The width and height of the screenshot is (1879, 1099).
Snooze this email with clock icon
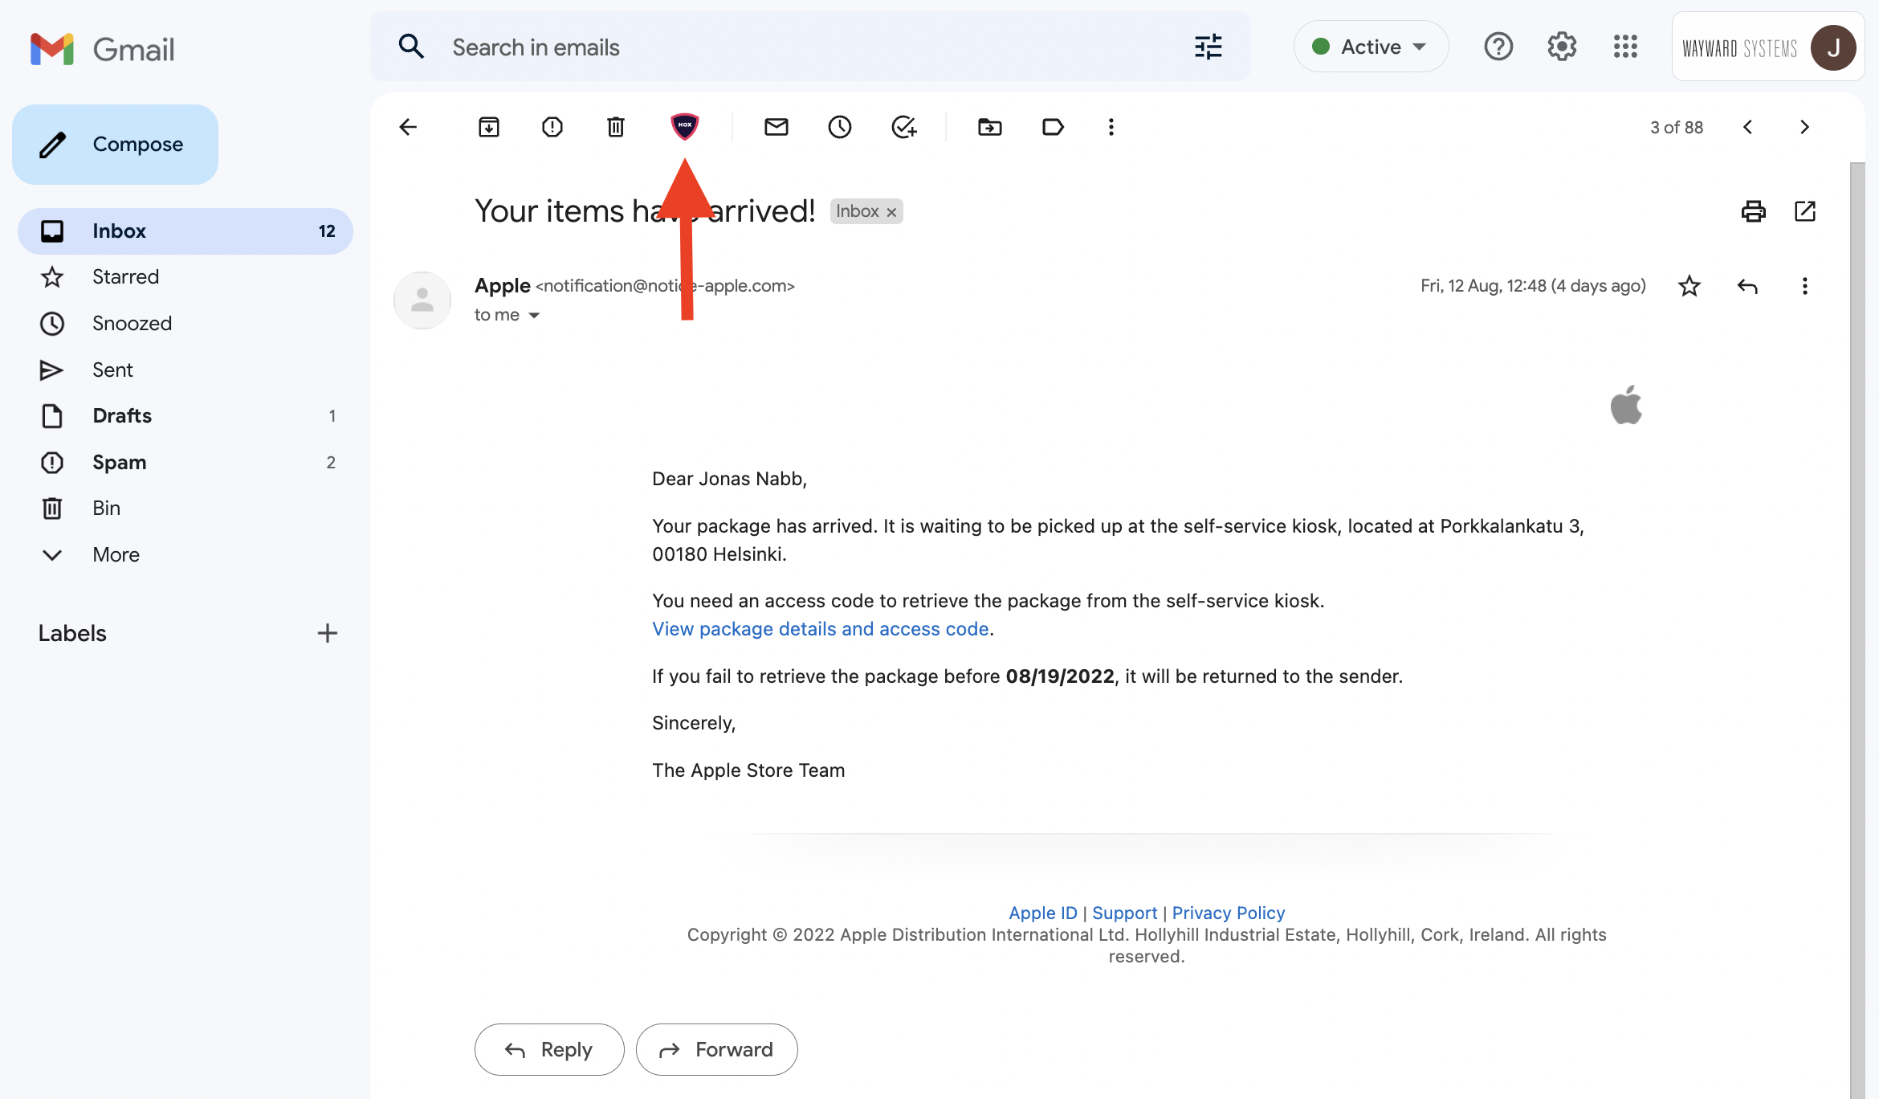[x=840, y=127]
